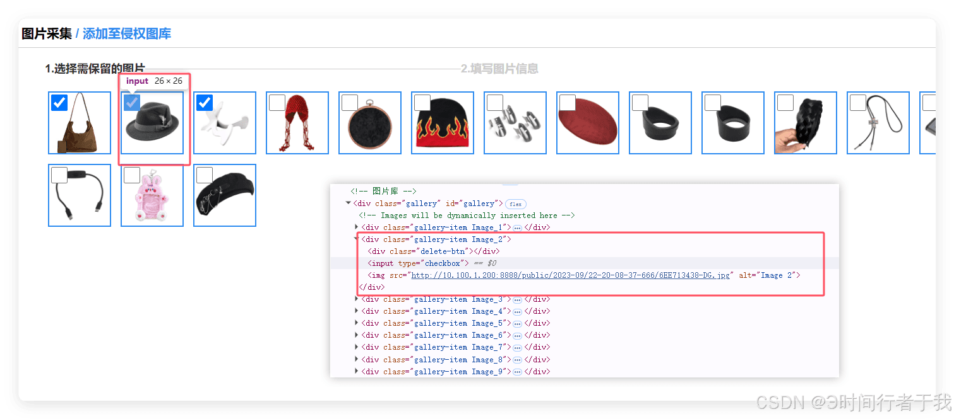This screenshot has height=419, width=954.
Task: Expand the gallery-item Image_7 node
Action: (x=357, y=347)
